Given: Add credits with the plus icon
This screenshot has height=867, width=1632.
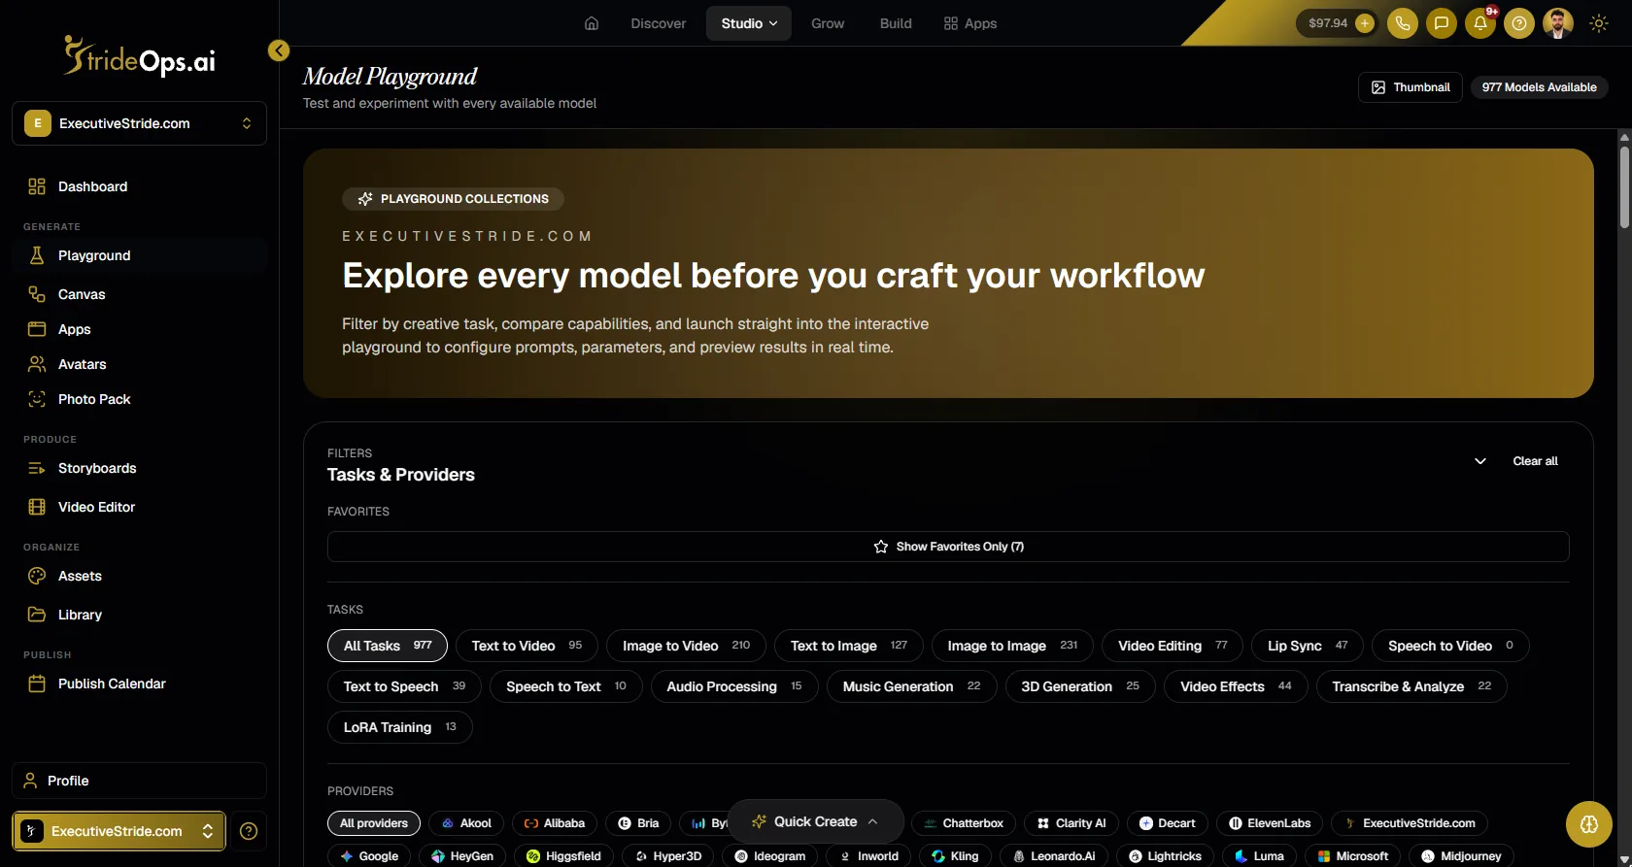Looking at the screenshot, I should coord(1365,23).
